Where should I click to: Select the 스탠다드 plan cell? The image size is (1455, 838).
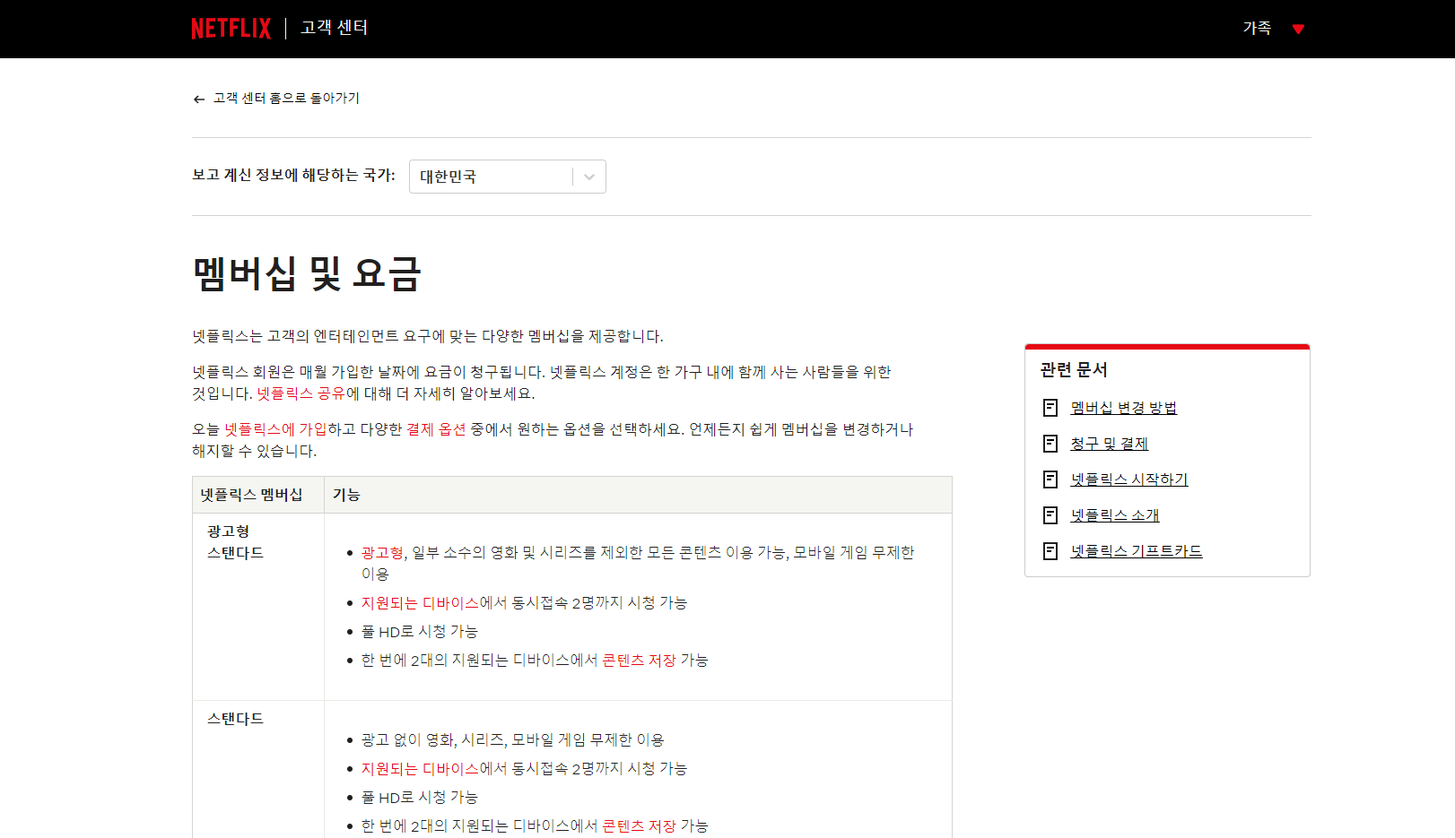coord(258,769)
